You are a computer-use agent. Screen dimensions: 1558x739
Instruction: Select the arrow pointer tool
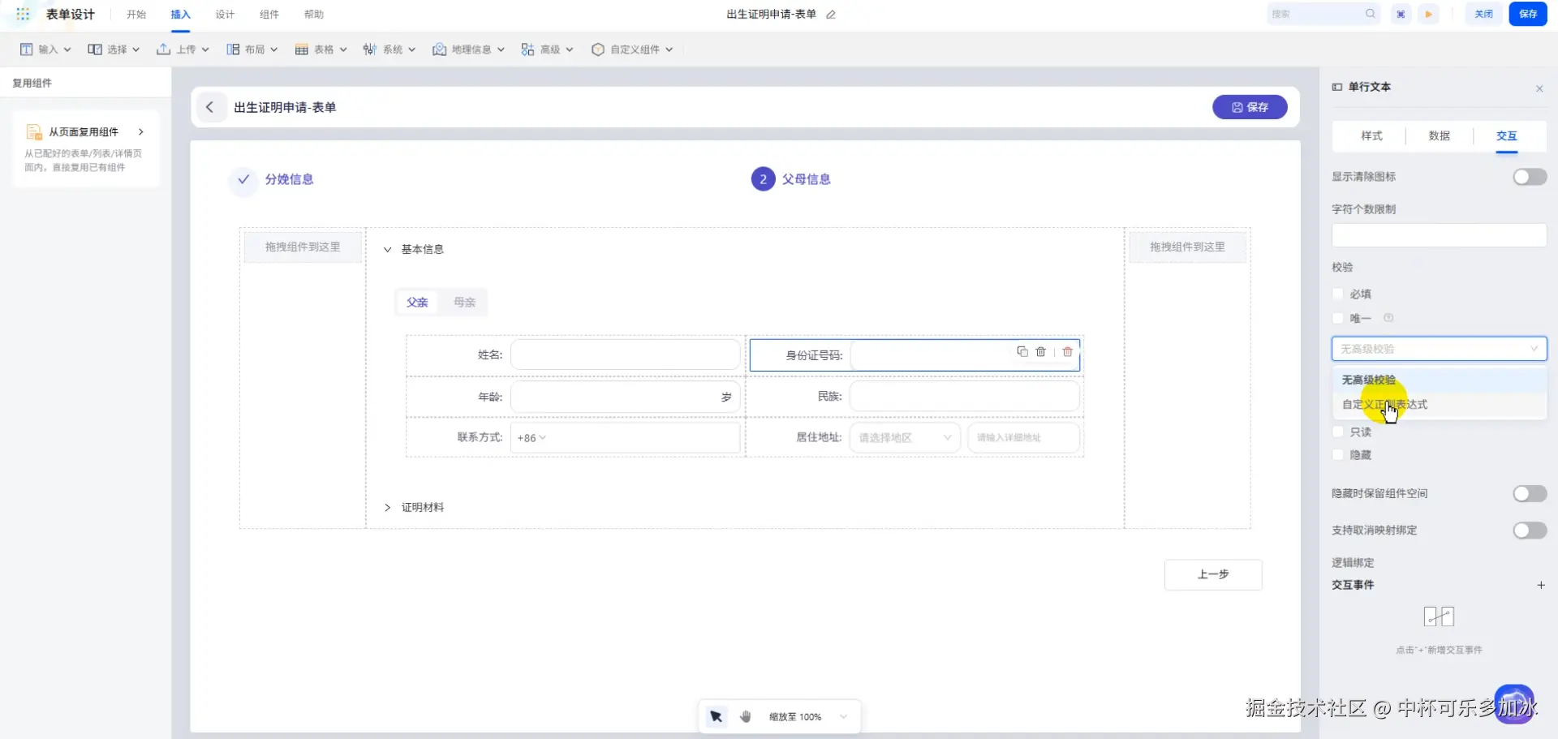tap(716, 716)
